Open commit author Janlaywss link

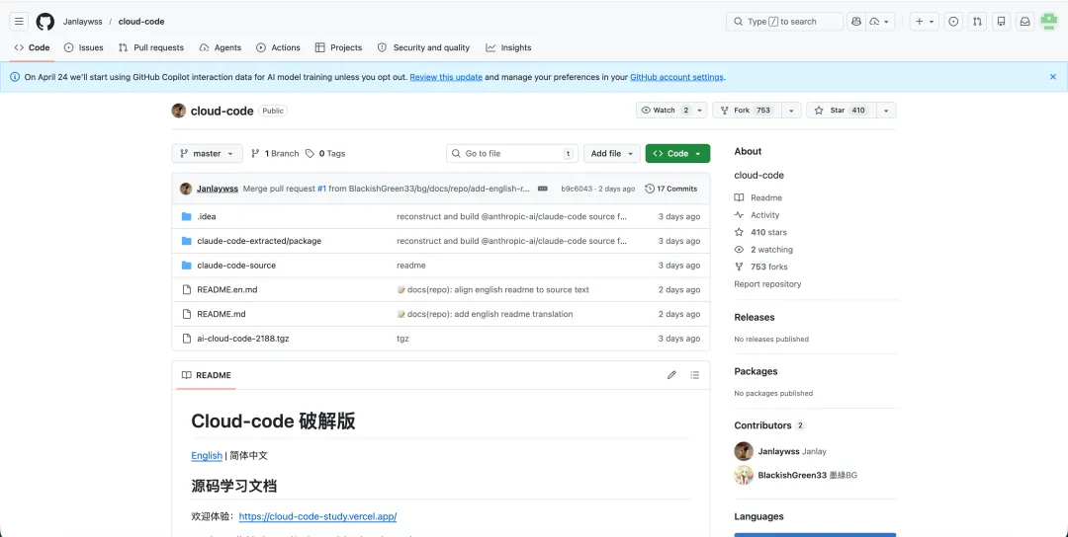tap(218, 189)
